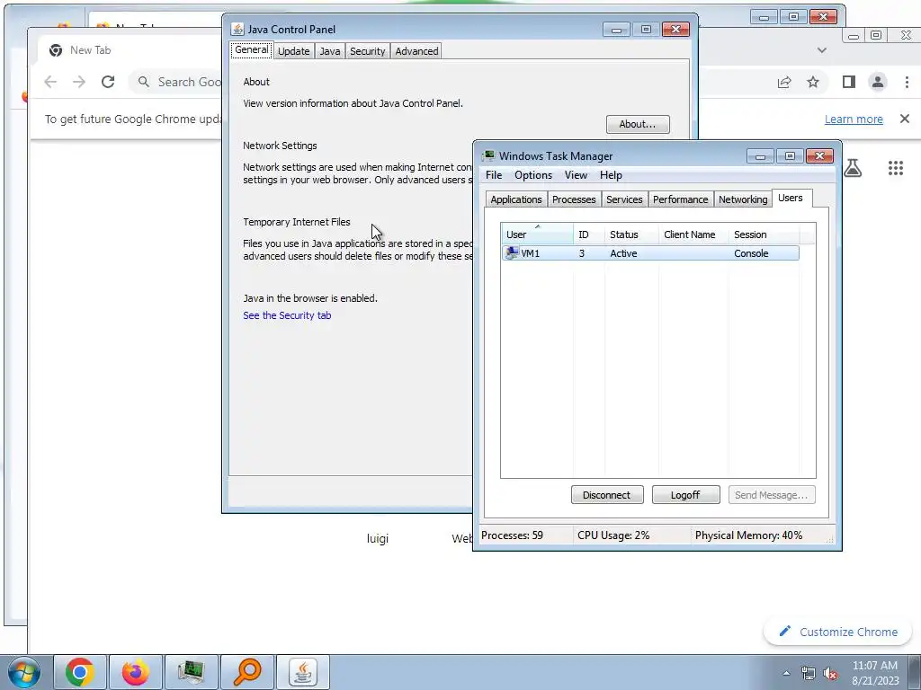Select Java Control Panel taskbar icon
921x690 pixels.
[x=302, y=672]
